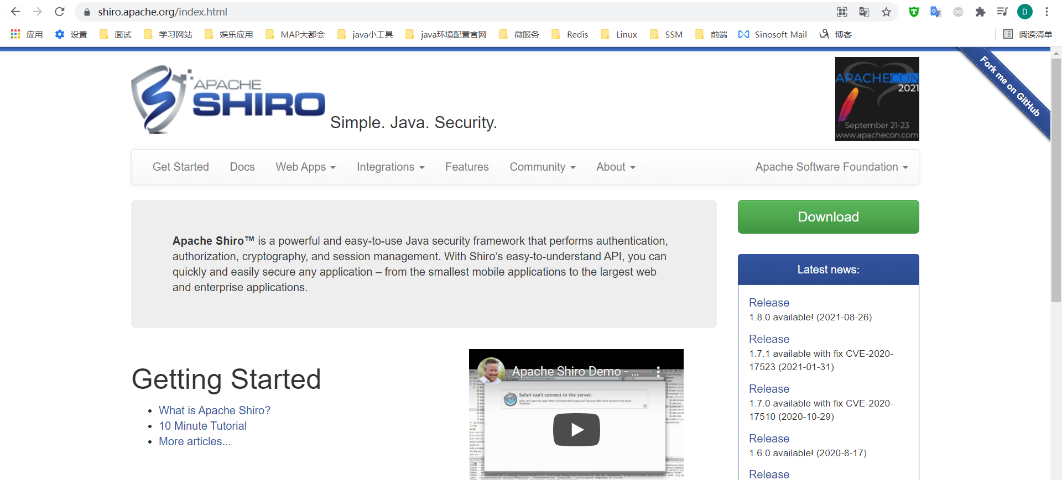Open the 娱乐应用 bookmark folder

228,34
